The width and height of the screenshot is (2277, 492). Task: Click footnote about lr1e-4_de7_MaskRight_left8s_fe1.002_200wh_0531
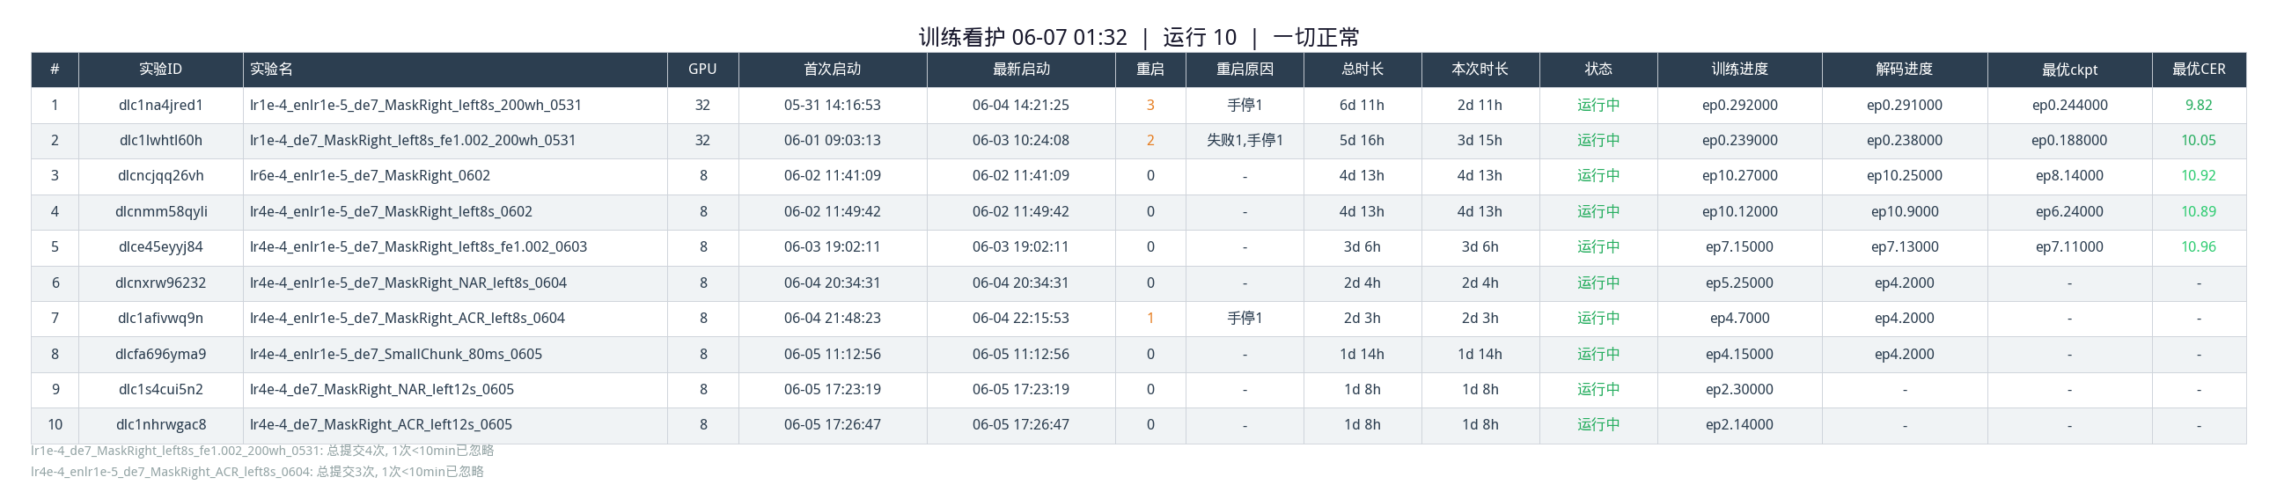pos(262,451)
